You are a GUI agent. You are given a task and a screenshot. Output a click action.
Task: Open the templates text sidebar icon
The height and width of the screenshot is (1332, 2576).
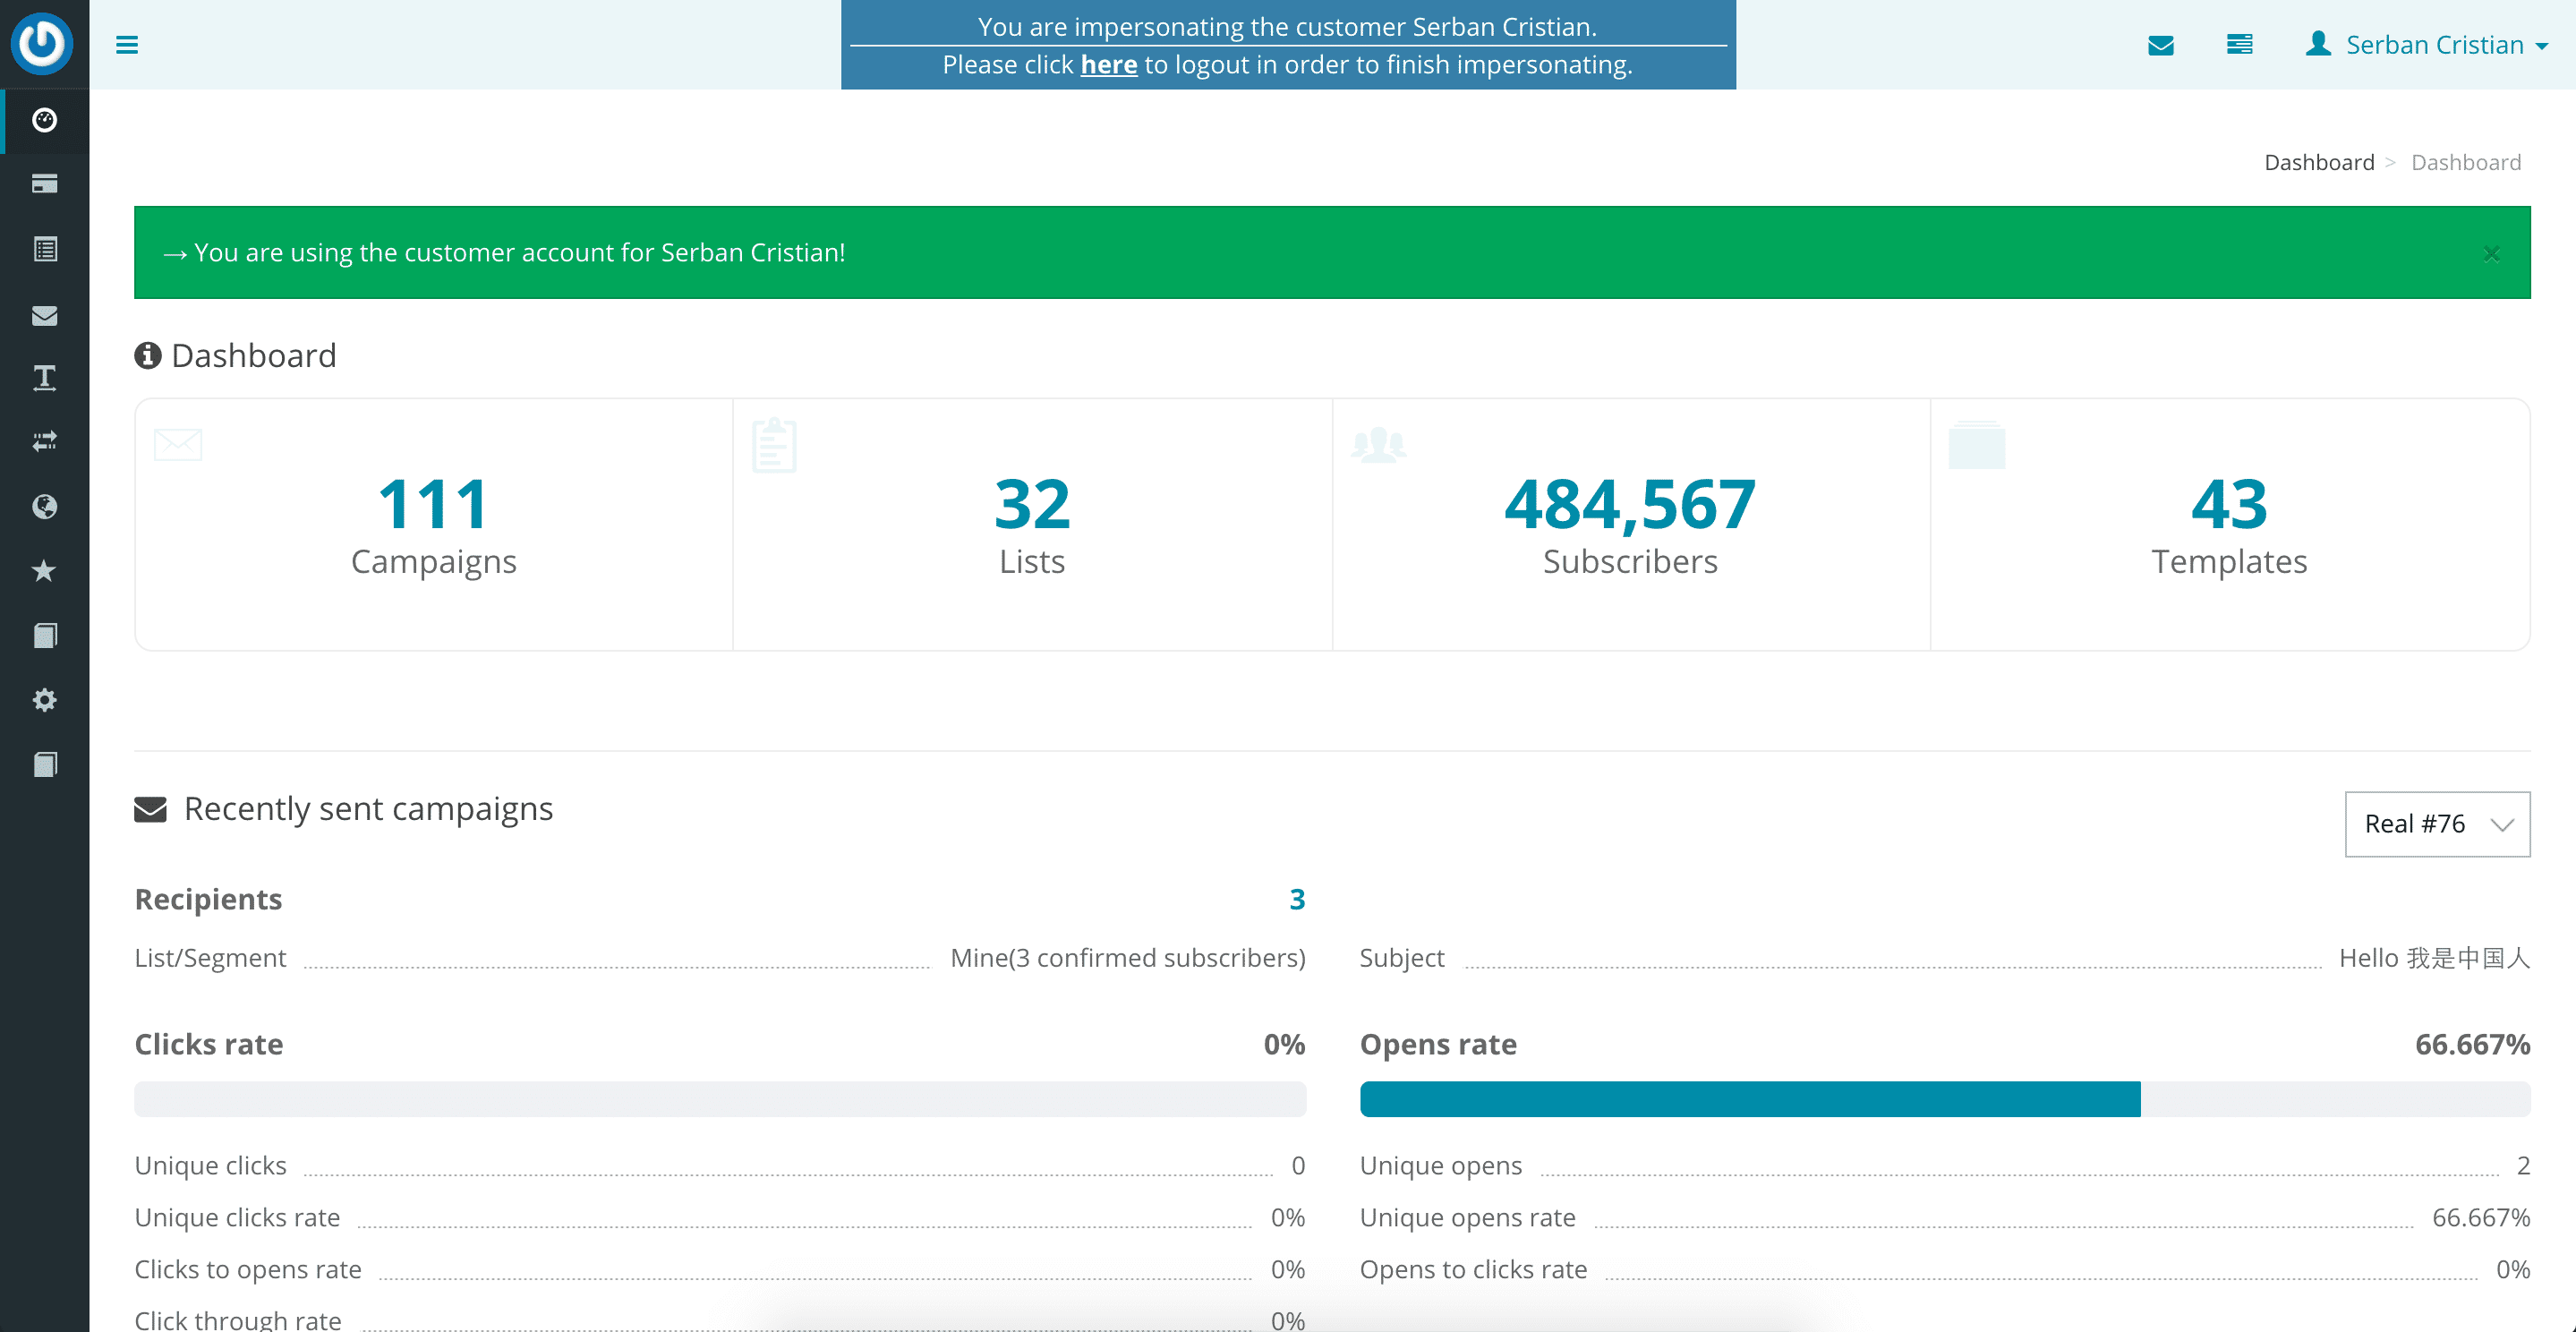(x=44, y=378)
